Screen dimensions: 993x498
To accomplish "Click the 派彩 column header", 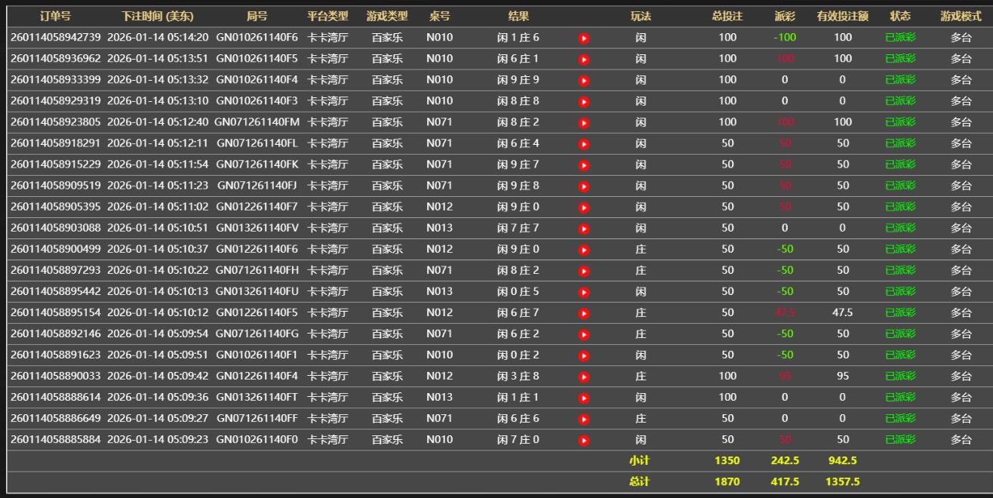I will pos(785,16).
